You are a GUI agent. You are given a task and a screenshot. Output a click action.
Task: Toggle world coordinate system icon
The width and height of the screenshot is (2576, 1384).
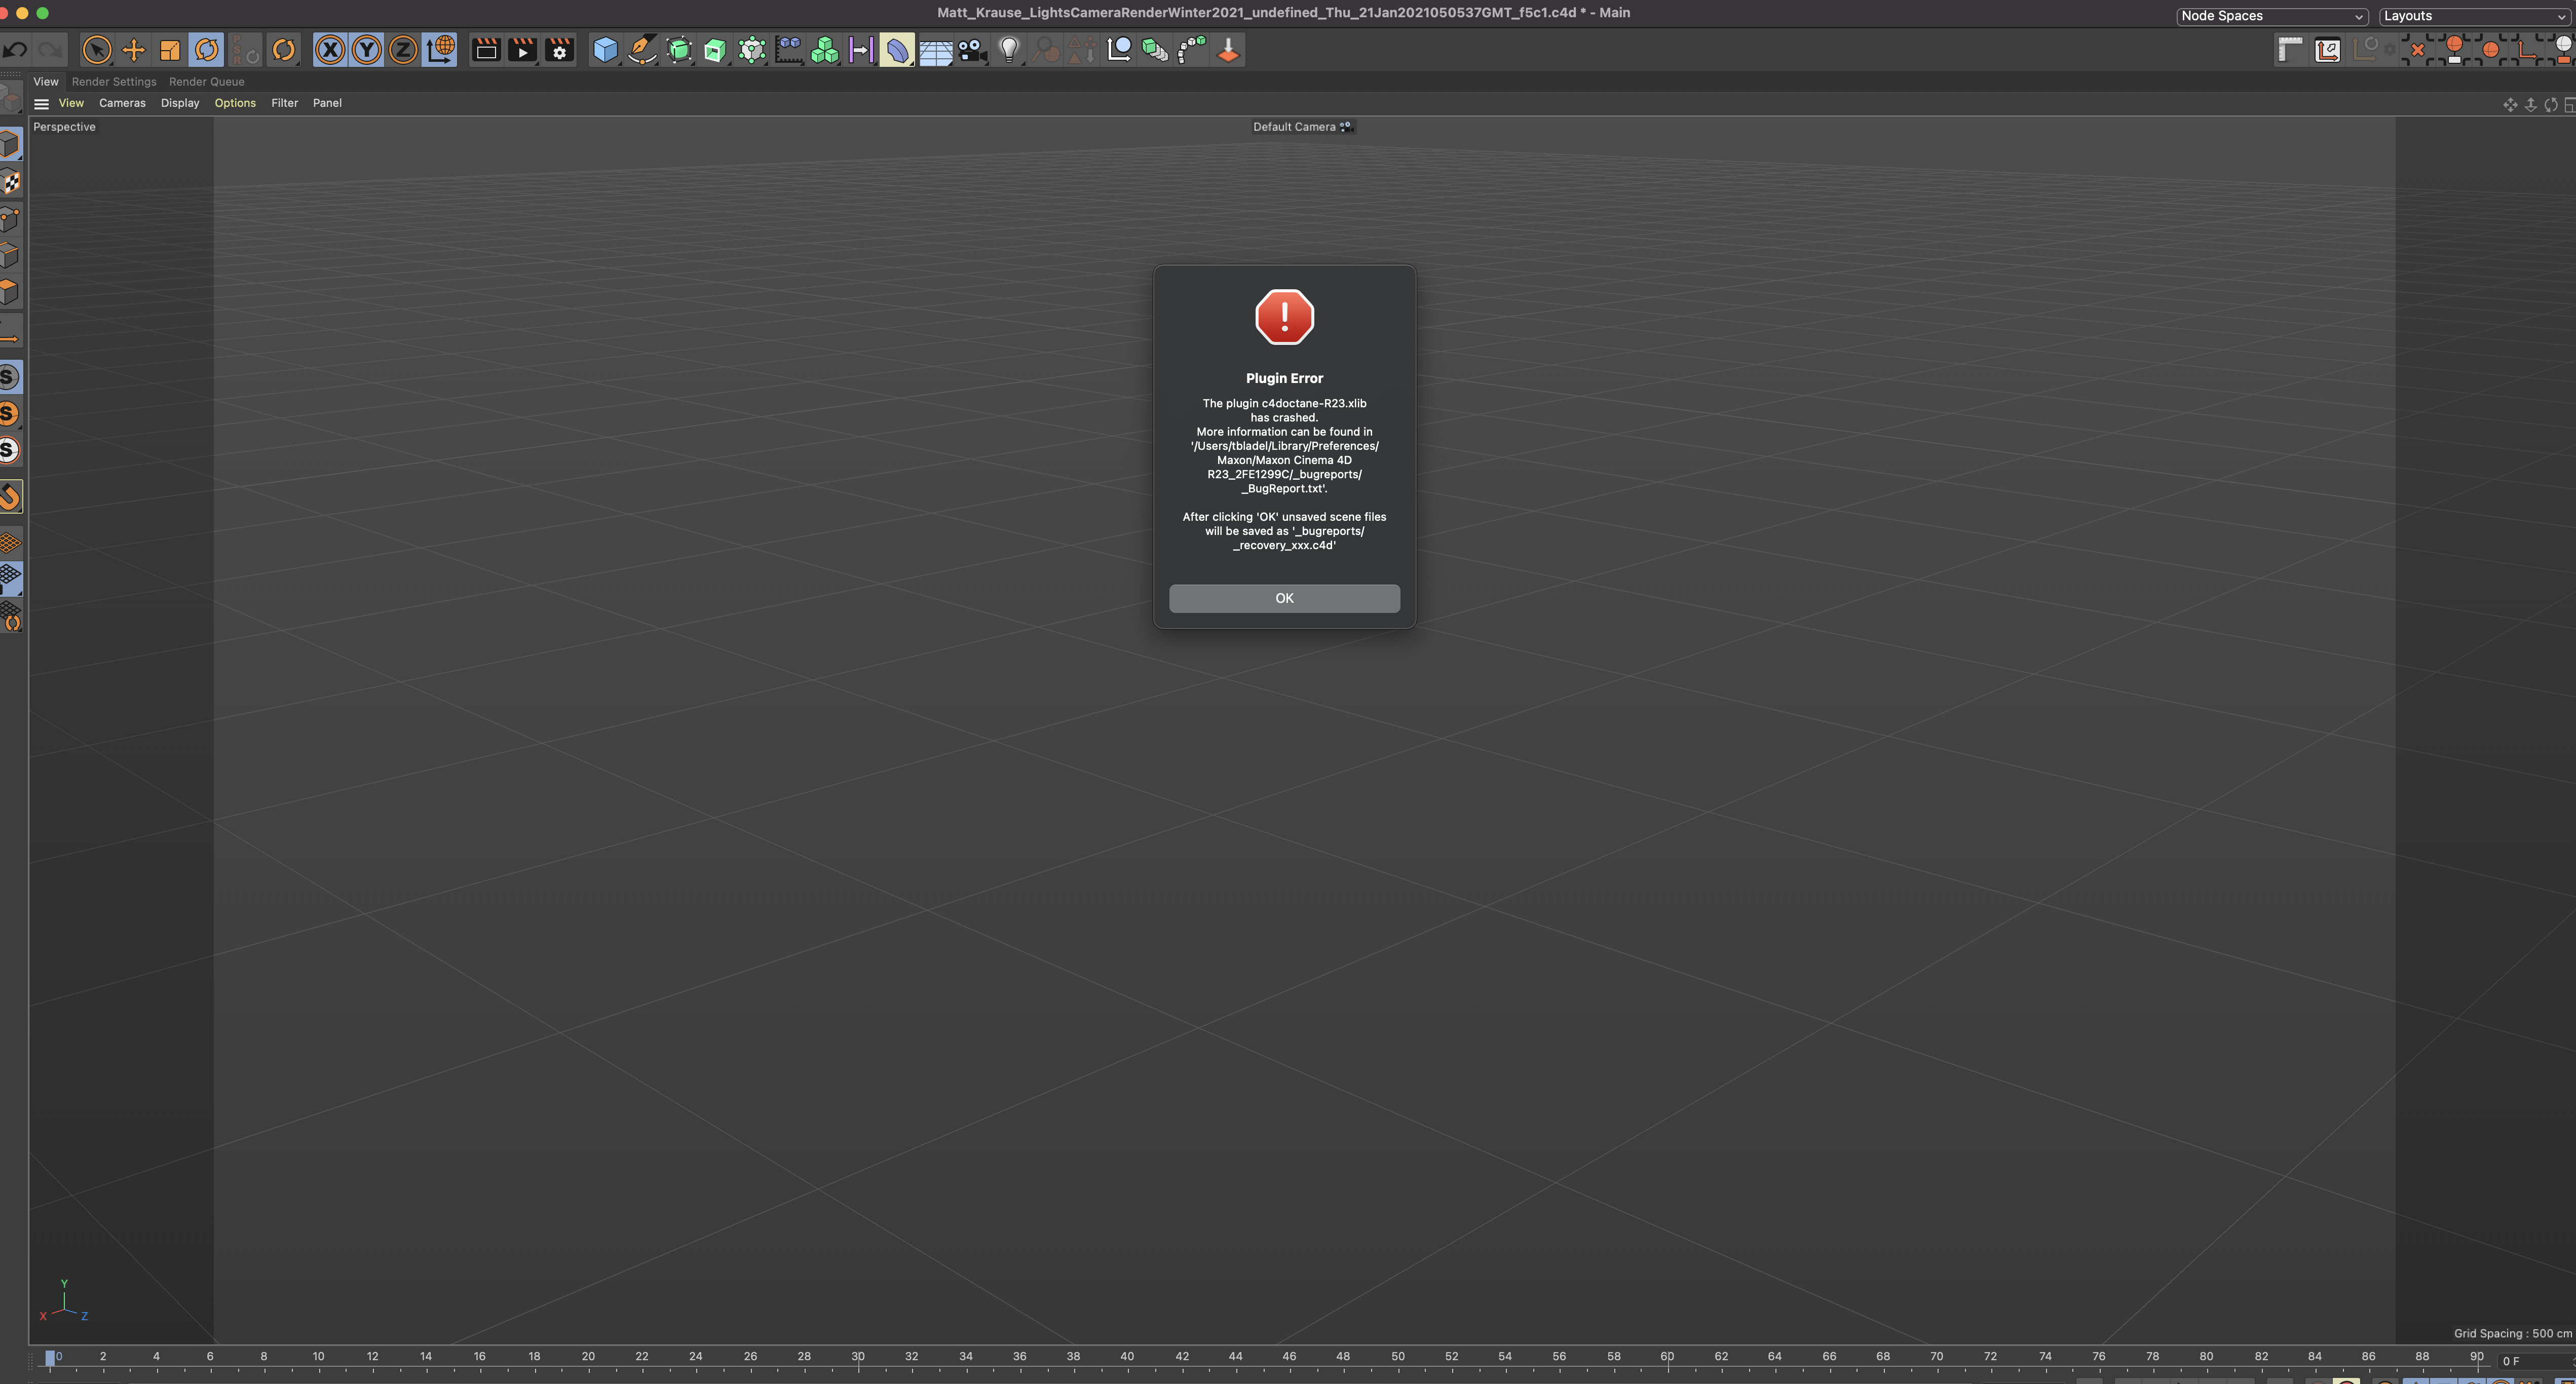tap(440, 50)
